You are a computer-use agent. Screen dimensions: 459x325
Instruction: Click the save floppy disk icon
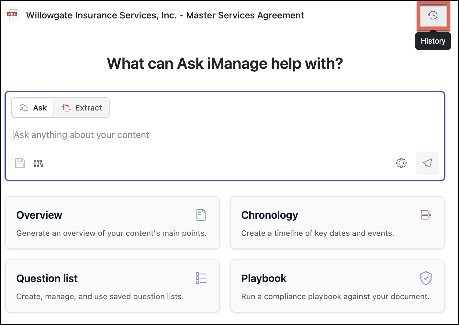tap(20, 163)
